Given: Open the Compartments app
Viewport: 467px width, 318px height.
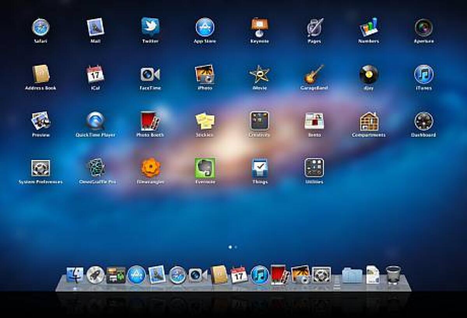Looking at the screenshot, I should tap(369, 121).
